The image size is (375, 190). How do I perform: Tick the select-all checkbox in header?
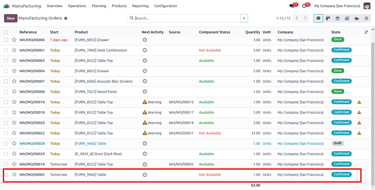point(6,32)
